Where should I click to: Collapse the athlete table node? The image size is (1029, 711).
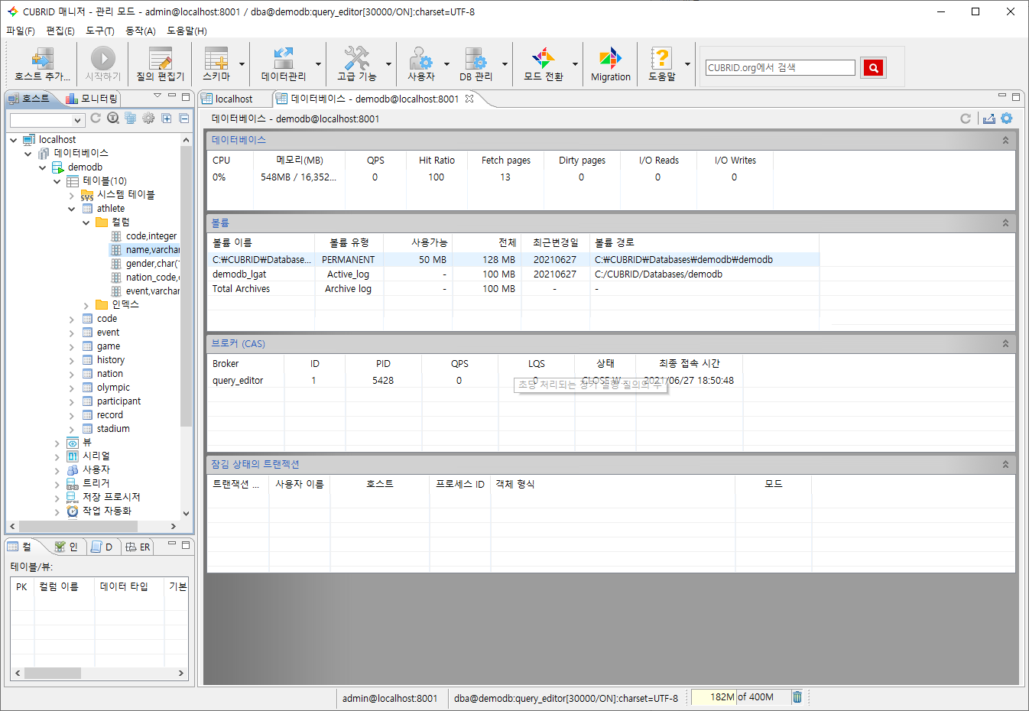pos(71,209)
